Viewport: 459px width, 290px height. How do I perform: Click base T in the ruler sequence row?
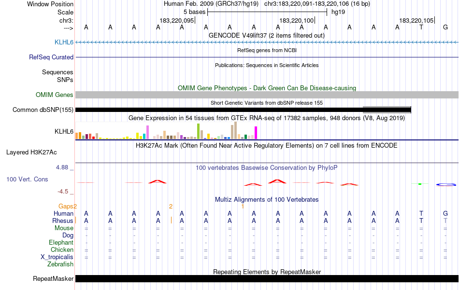click(421, 27)
